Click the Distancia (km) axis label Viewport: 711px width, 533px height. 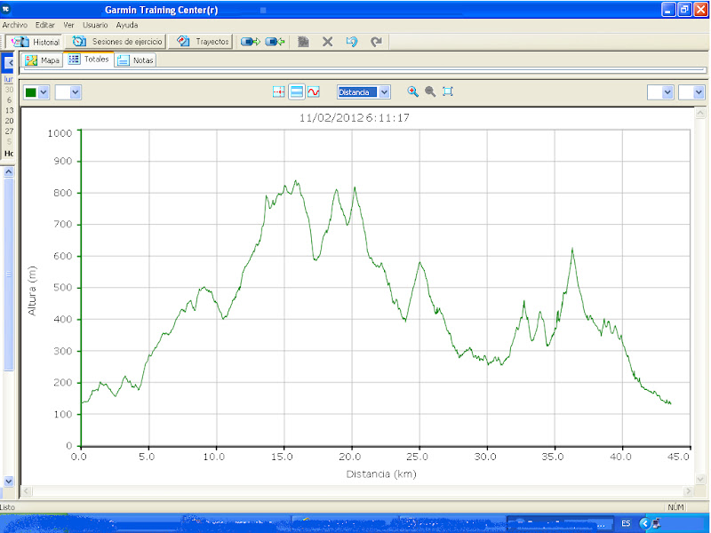coord(381,474)
